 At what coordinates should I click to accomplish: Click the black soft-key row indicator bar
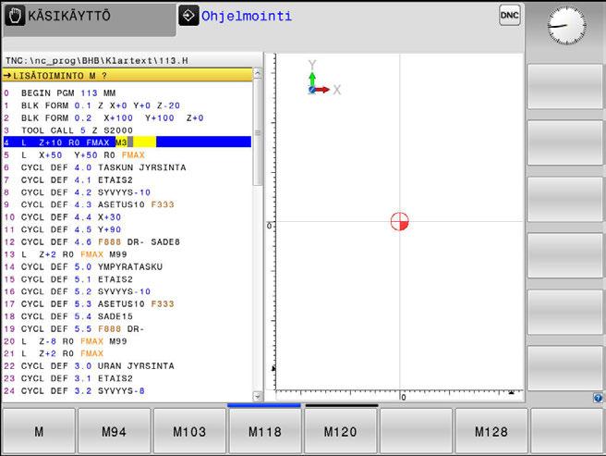point(342,405)
